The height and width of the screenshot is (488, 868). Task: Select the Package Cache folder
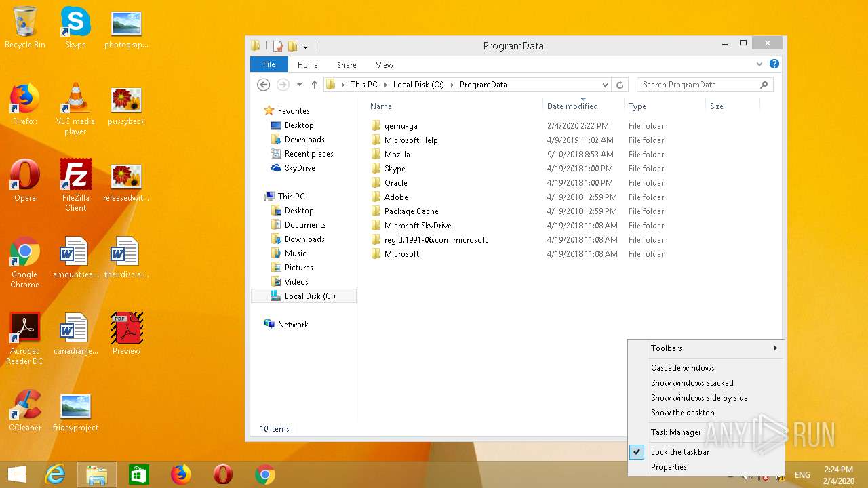pyautogui.click(x=411, y=211)
